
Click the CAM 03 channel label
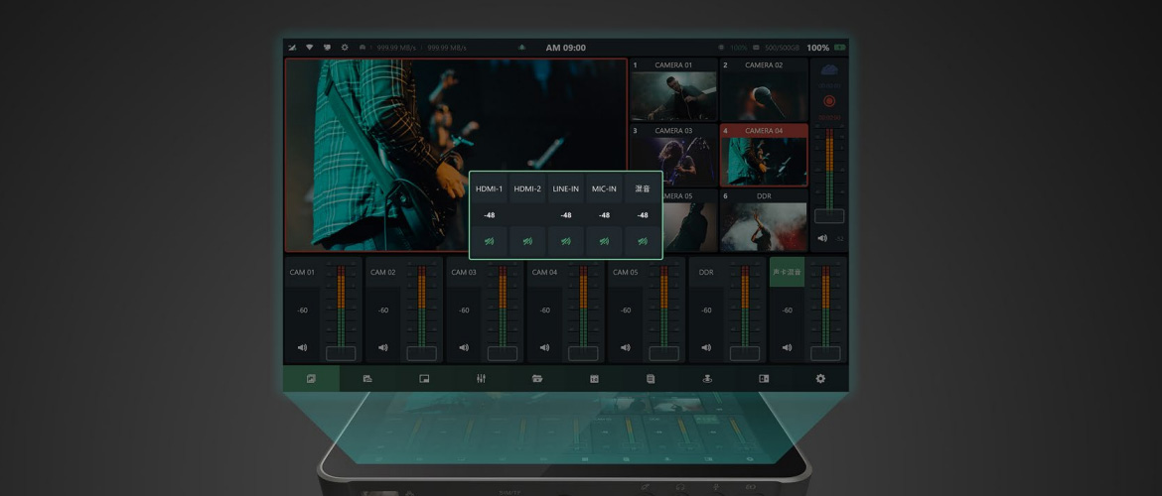pos(464,273)
